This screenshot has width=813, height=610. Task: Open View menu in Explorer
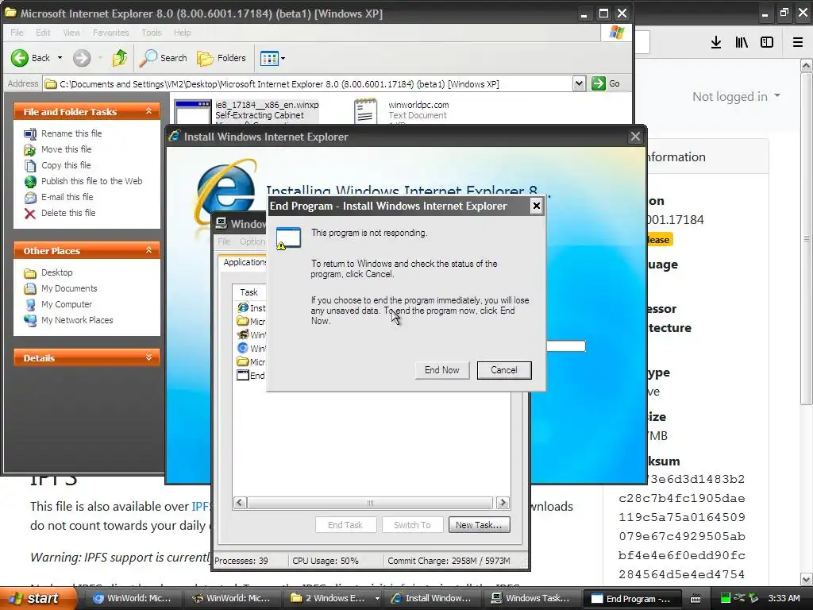71,33
